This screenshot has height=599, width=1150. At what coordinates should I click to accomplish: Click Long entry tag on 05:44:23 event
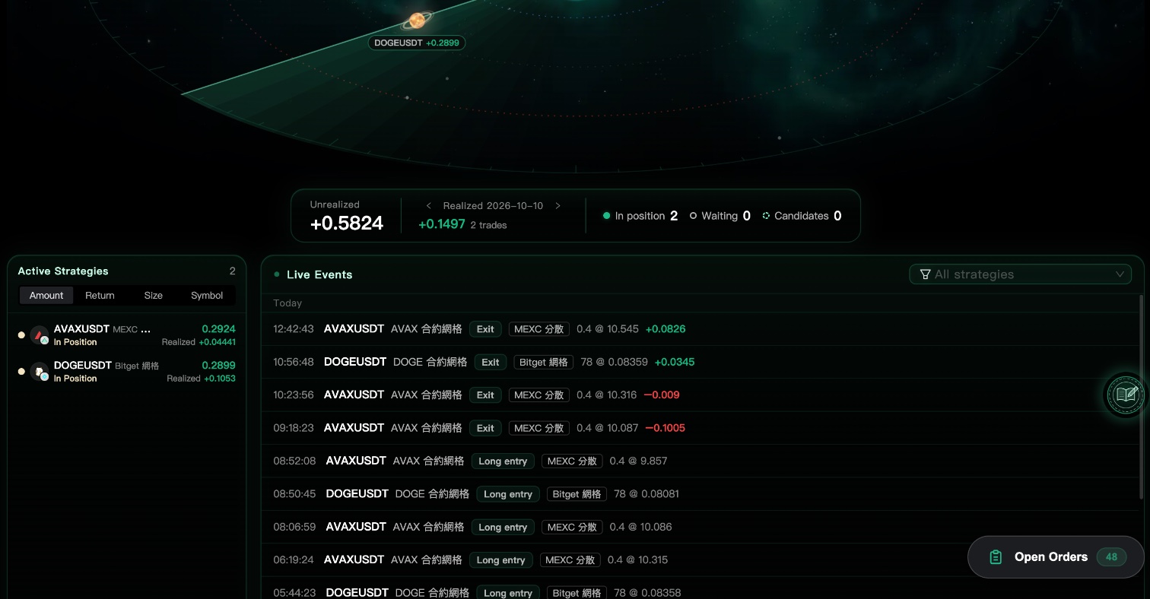click(508, 593)
